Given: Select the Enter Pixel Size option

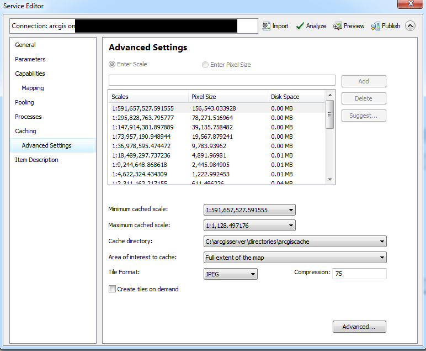Looking at the screenshot, I should point(205,65).
